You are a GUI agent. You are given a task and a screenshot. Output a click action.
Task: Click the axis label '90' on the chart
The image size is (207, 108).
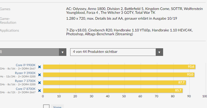[x=189, y=96]
